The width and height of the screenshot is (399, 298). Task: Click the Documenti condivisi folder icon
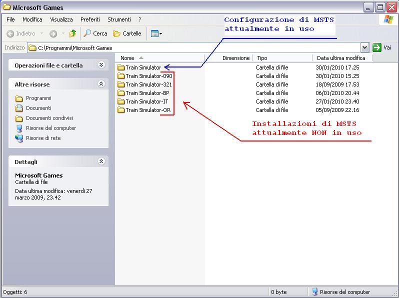click(19, 118)
